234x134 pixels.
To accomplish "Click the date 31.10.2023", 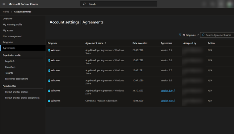I will pyautogui.click(x=138, y=91).
